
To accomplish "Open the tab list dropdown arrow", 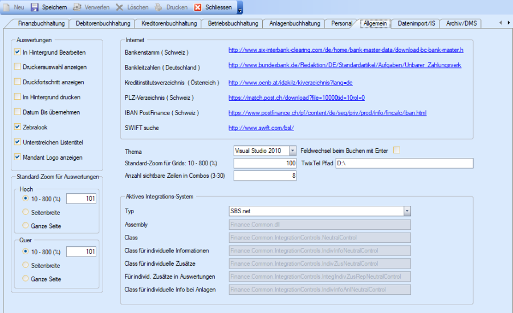I will [507, 23].
